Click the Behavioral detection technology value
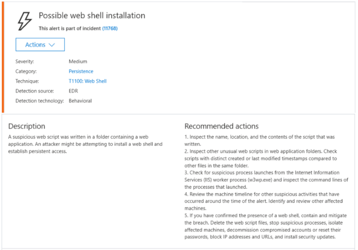This screenshot has width=358, height=250. point(79,101)
